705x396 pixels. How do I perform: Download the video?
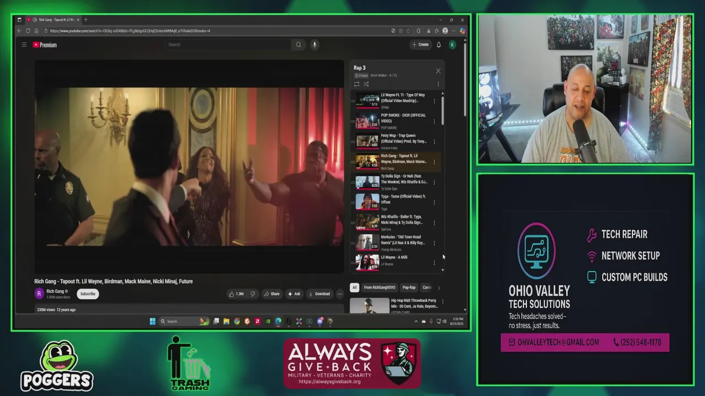319,294
